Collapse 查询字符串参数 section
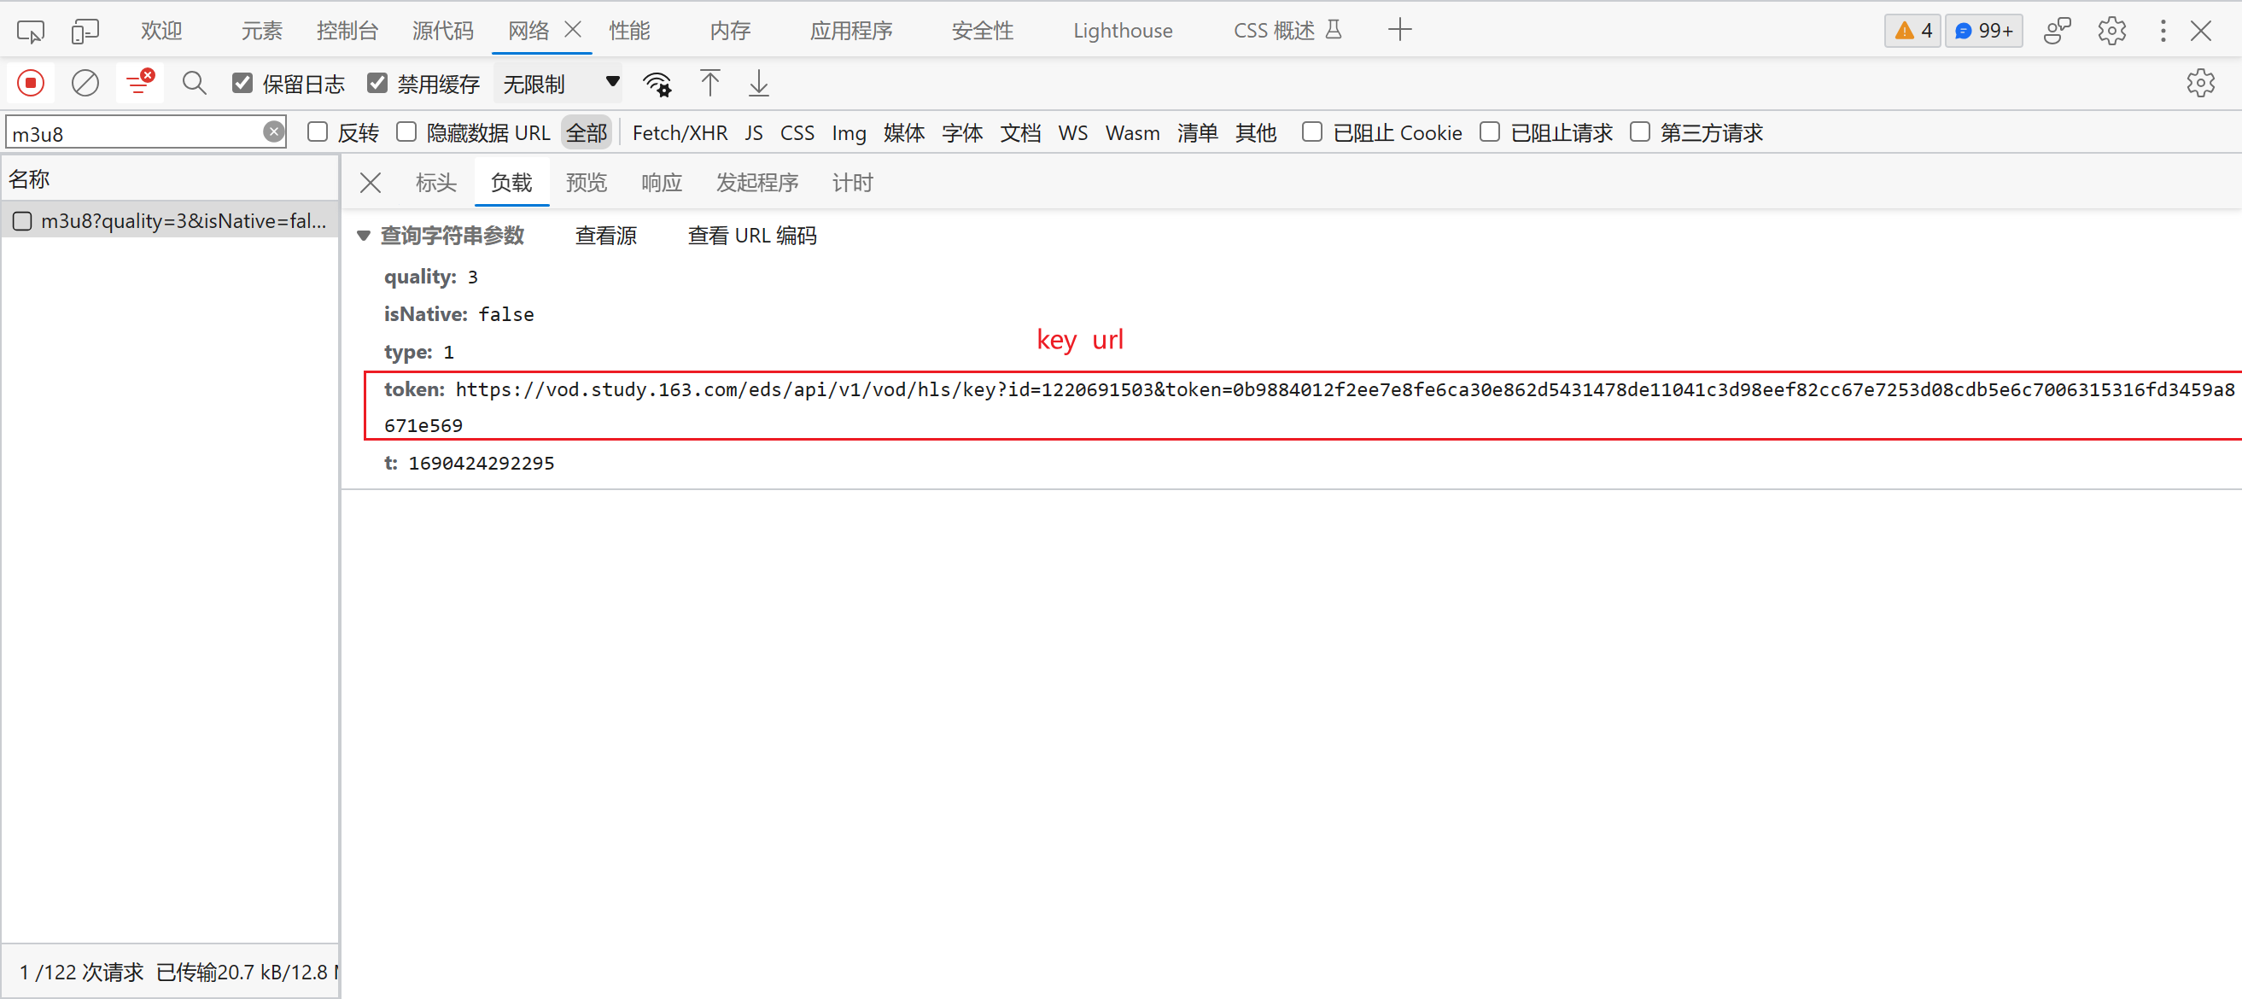This screenshot has height=999, width=2242. [365, 235]
